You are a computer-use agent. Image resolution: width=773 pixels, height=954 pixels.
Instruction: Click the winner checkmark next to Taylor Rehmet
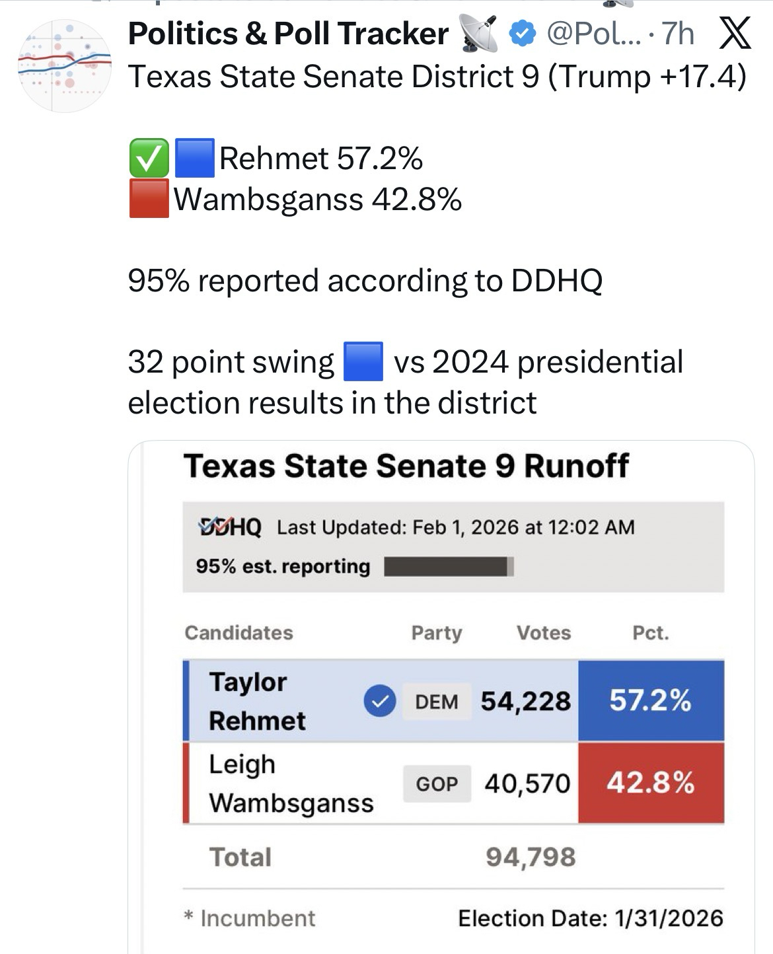379,701
